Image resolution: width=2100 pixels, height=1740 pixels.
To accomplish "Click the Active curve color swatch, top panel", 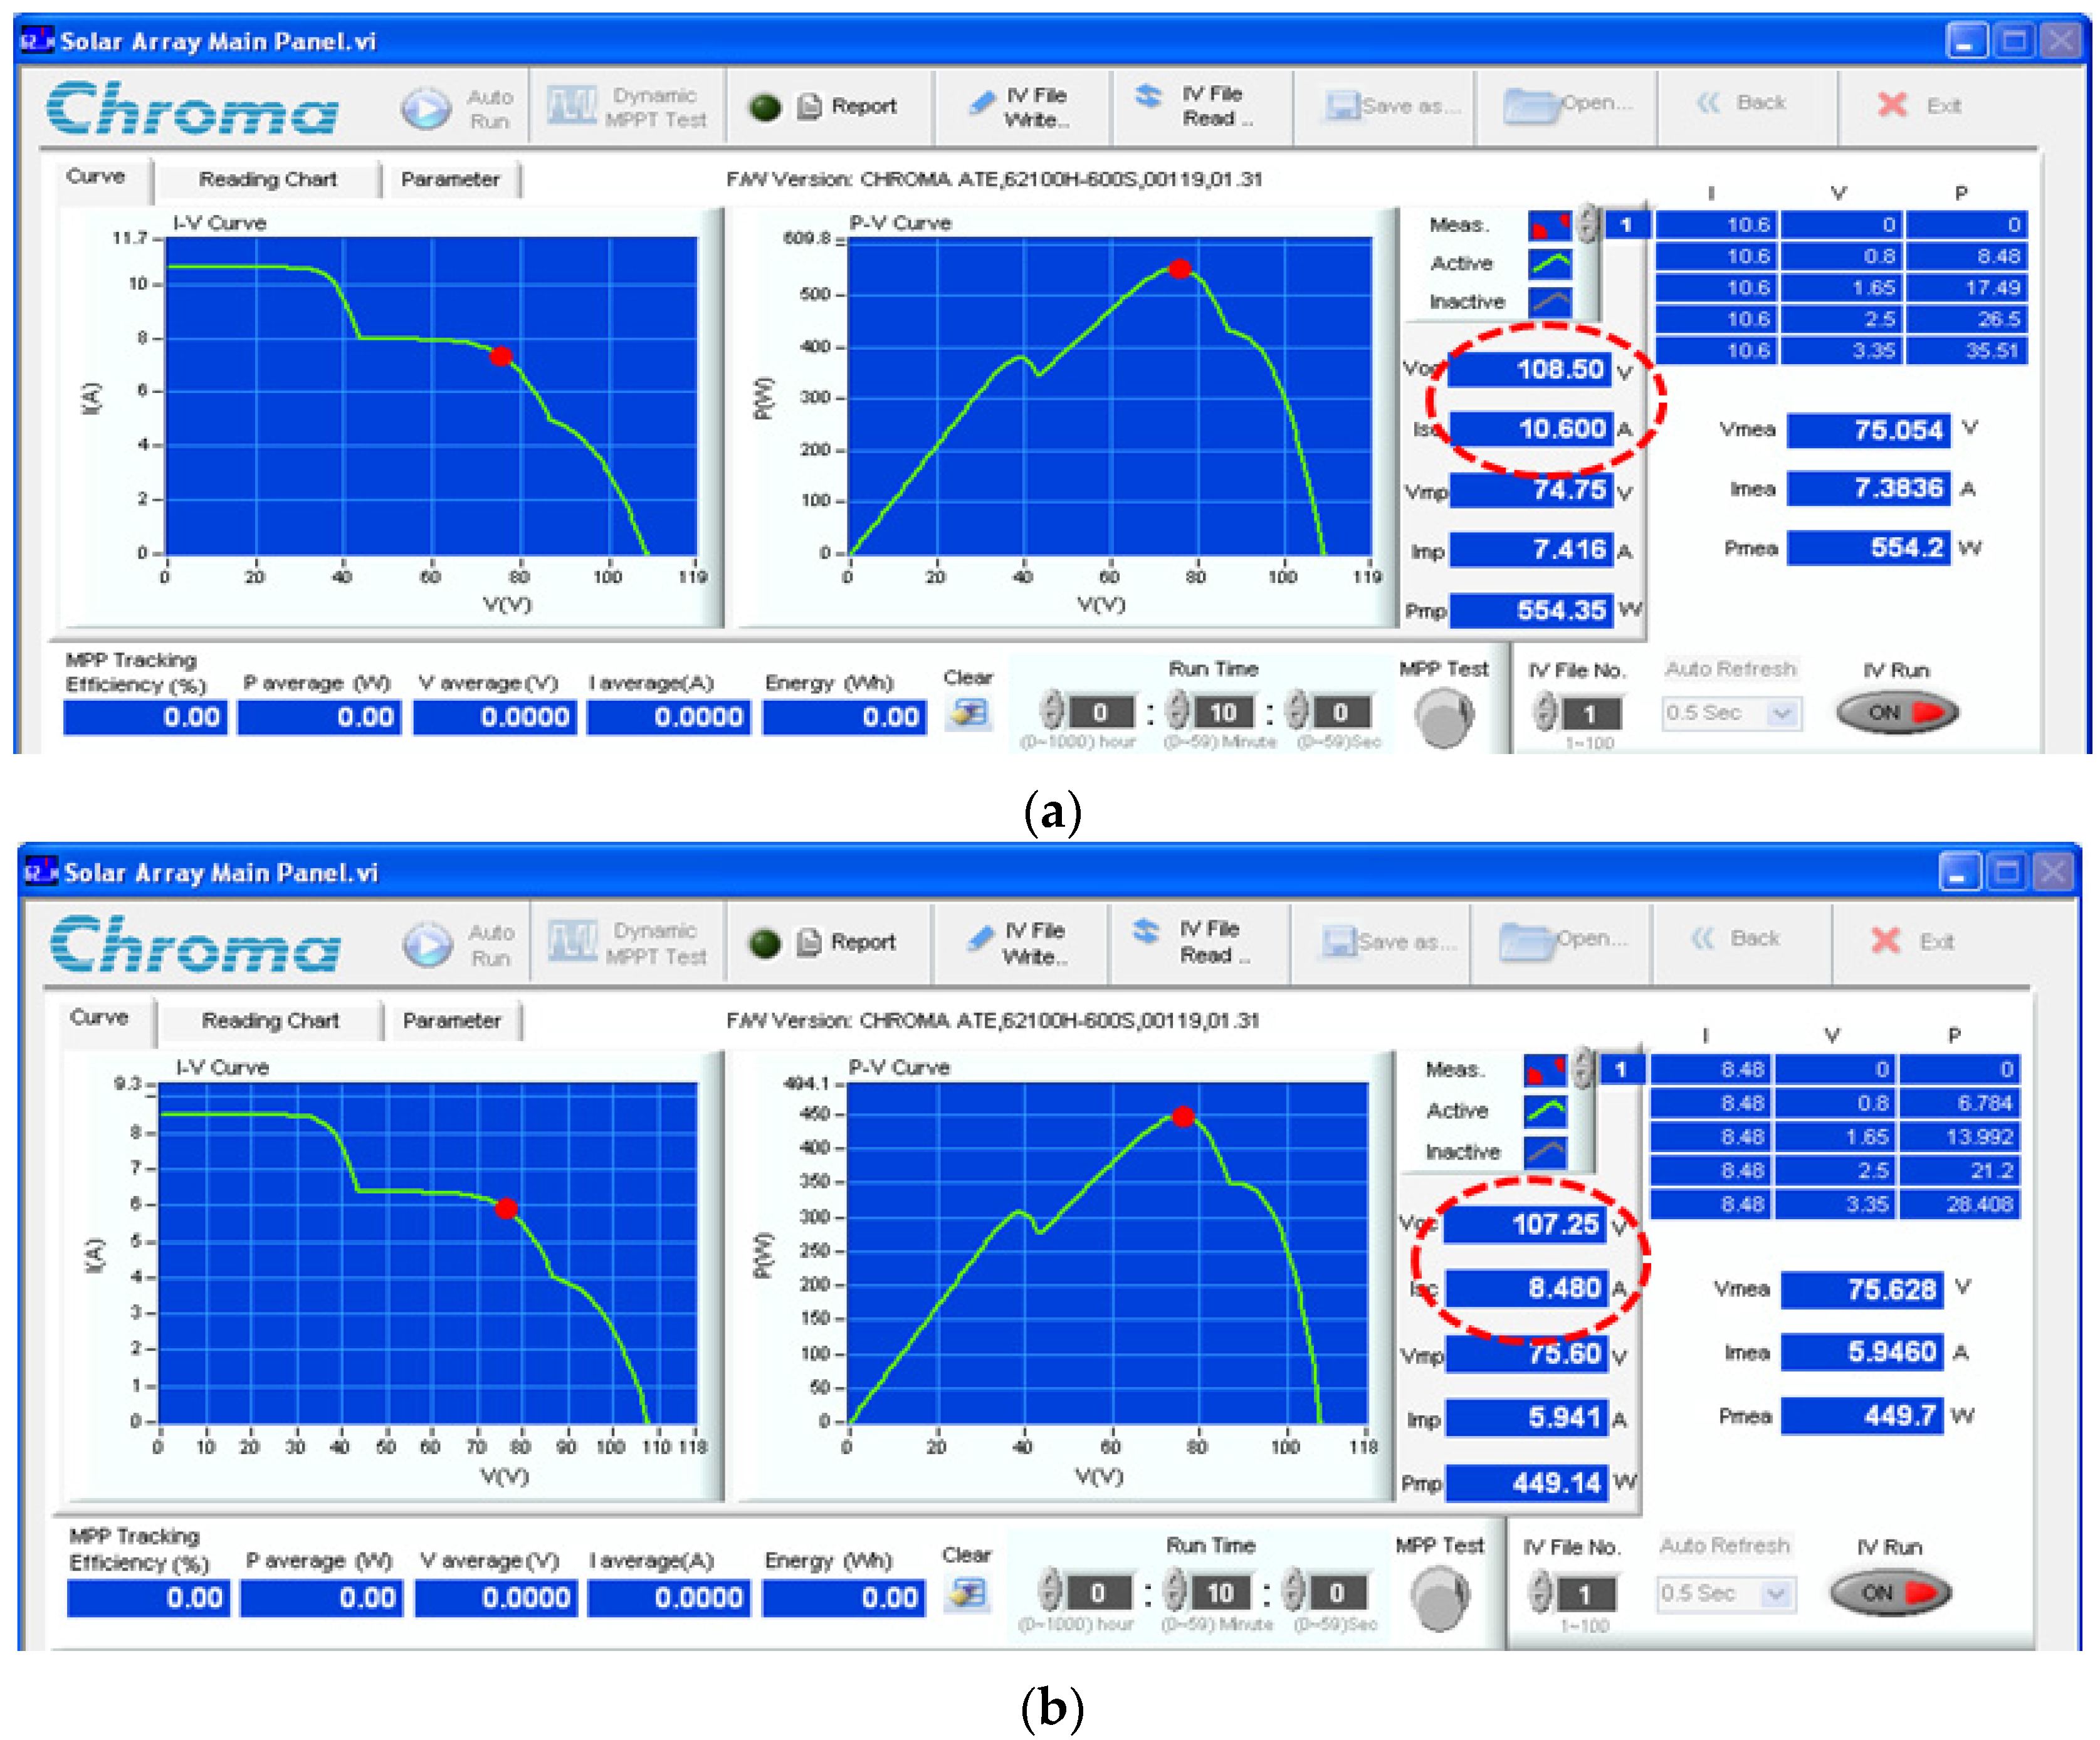I will (1549, 264).
